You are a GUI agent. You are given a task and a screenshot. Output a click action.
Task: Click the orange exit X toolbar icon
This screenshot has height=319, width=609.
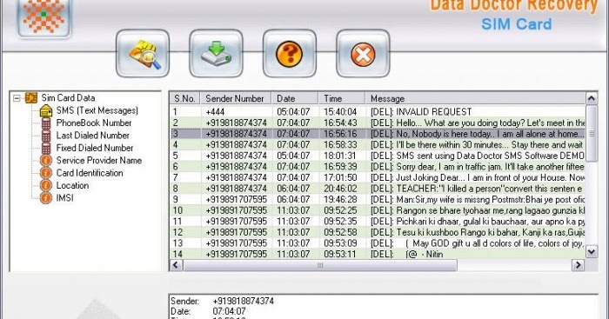(363, 54)
